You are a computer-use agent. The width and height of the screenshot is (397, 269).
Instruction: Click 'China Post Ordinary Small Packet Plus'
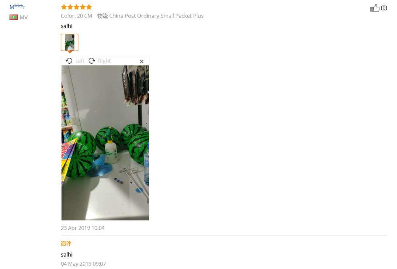tap(156, 16)
